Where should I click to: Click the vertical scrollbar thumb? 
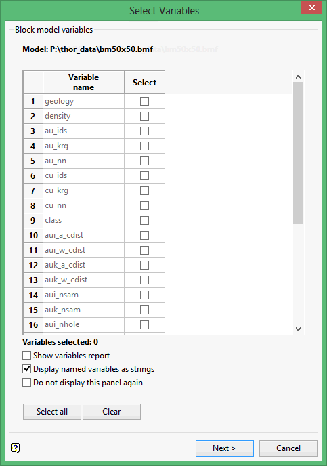point(298,153)
